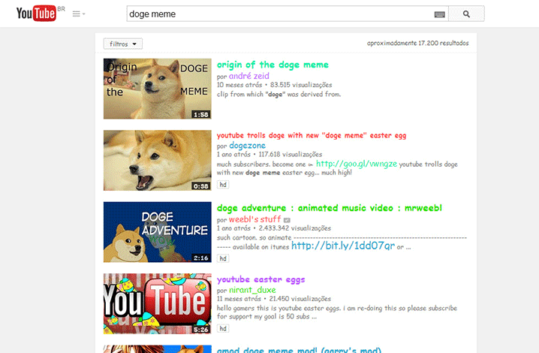Viewport: 539px width, 353px height.
Task: Open origin of the doge meme thumbnail
Action: tap(158, 89)
